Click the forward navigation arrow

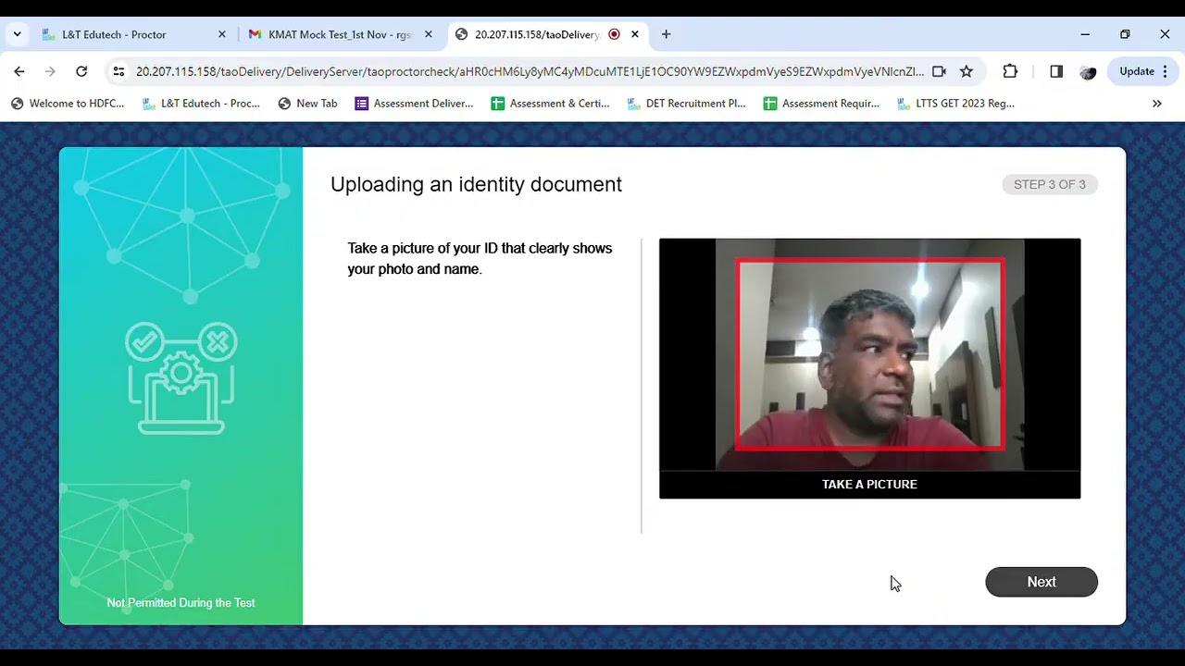[50, 71]
